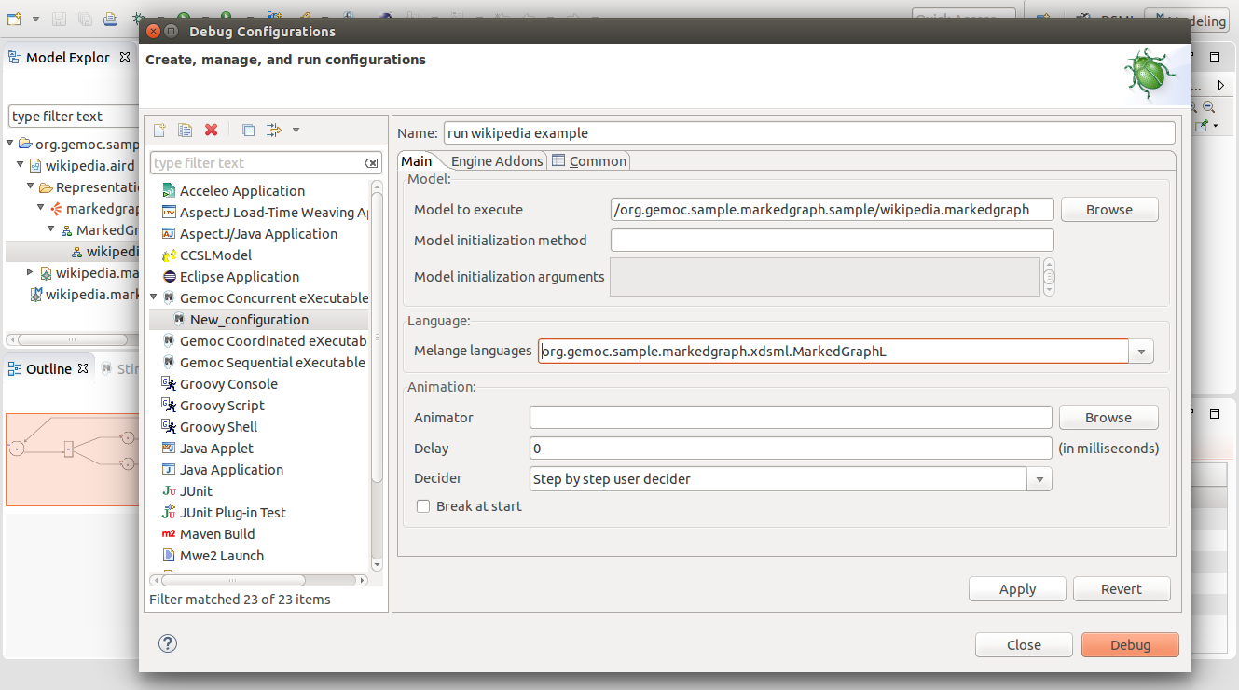Click the Debug button
1239x690 pixels.
pos(1130,644)
